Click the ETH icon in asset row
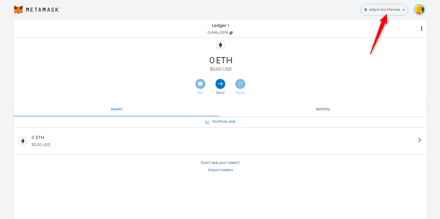440x219 pixels. point(23,141)
